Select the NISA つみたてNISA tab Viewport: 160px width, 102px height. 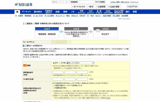[108, 12]
